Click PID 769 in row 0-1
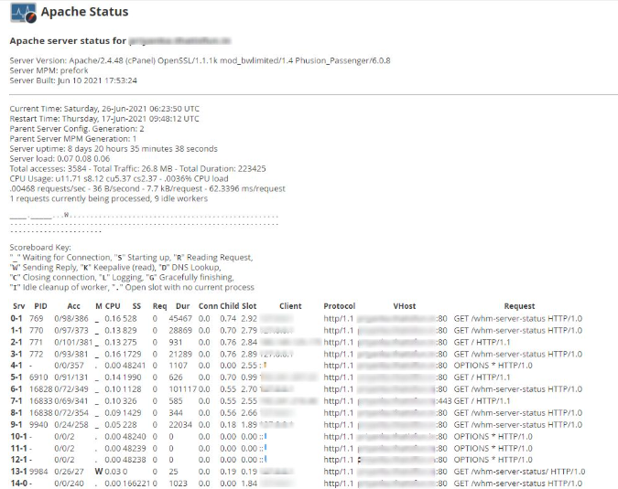Viewport: 618px width, 489px height. pos(37,319)
